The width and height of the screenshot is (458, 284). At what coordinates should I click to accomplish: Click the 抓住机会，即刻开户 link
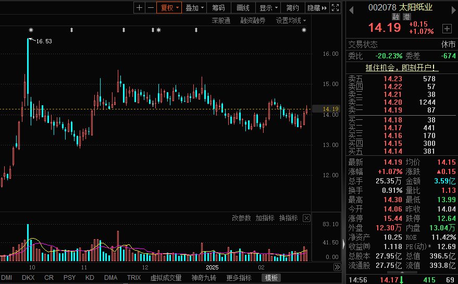[x=401, y=68]
